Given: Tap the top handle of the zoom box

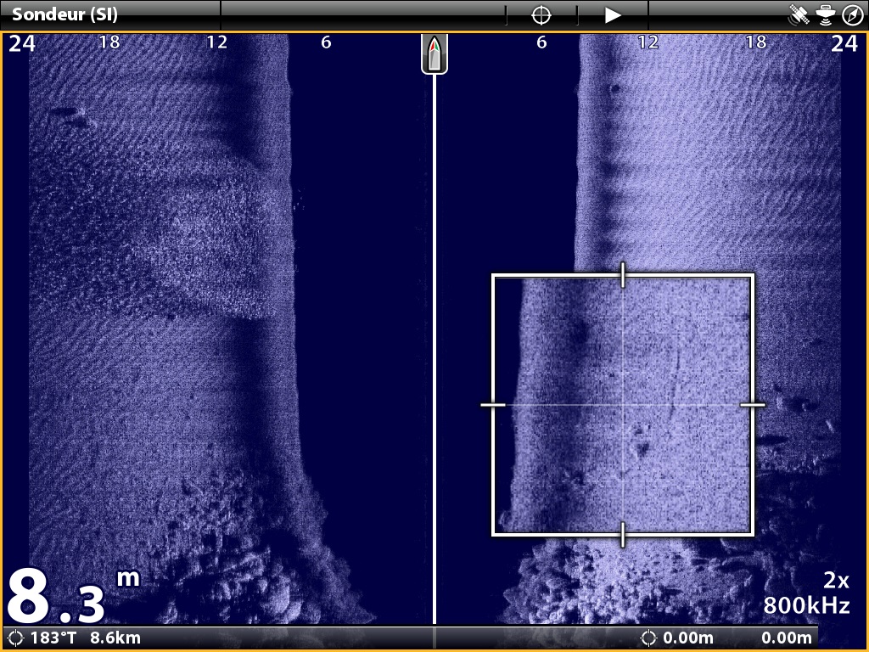Looking at the screenshot, I should 623,274.
